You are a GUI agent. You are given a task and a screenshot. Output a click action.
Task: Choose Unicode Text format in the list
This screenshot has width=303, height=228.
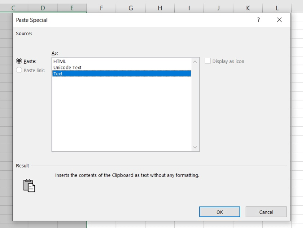point(68,67)
